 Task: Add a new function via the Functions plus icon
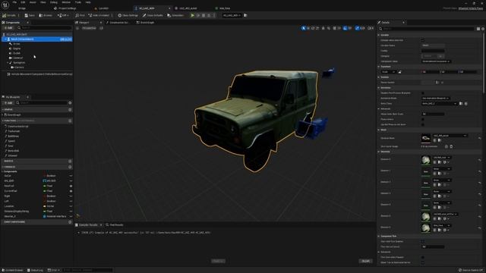tap(70, 121)
